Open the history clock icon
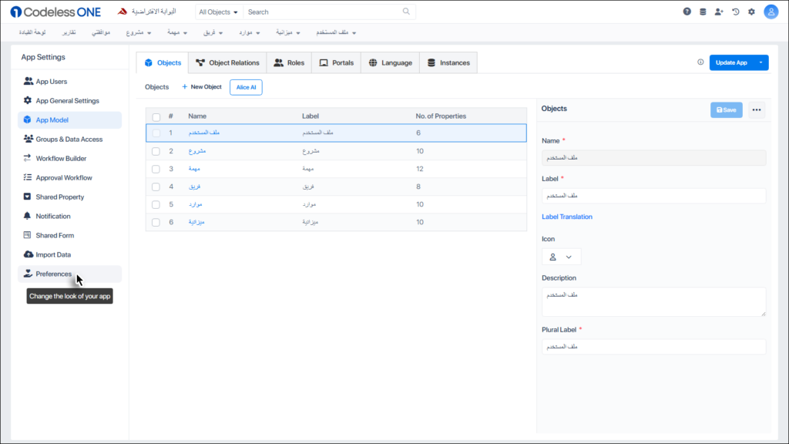Viewport: 789px width, 444px height. click(x=736, y=12)
